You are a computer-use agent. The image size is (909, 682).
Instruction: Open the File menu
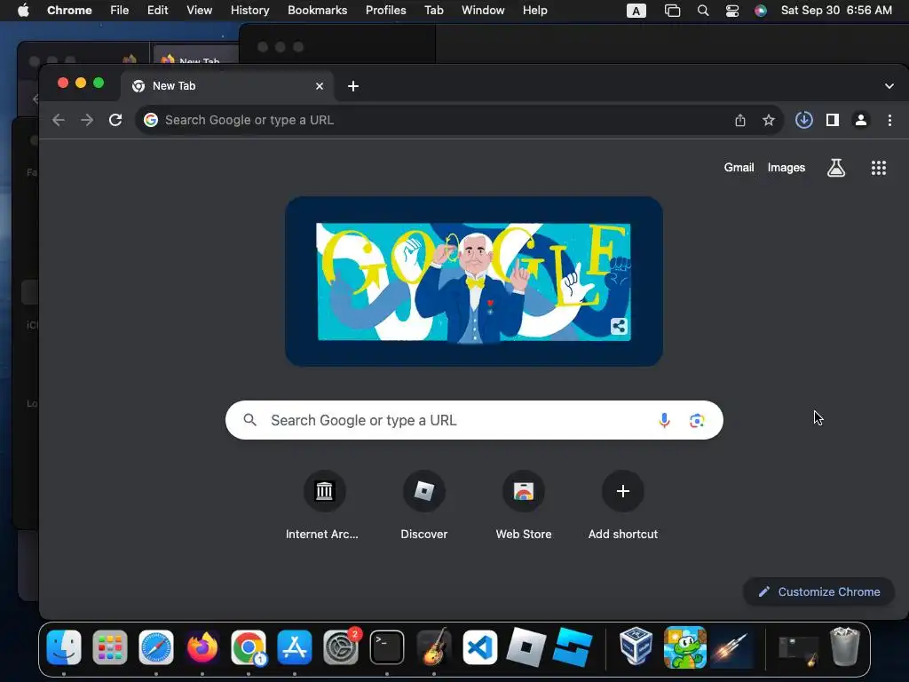[120, 11]
